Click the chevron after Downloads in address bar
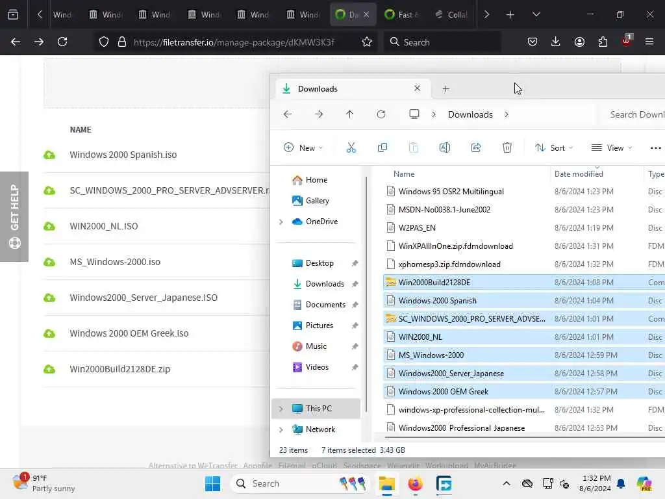 coord(507,114)
